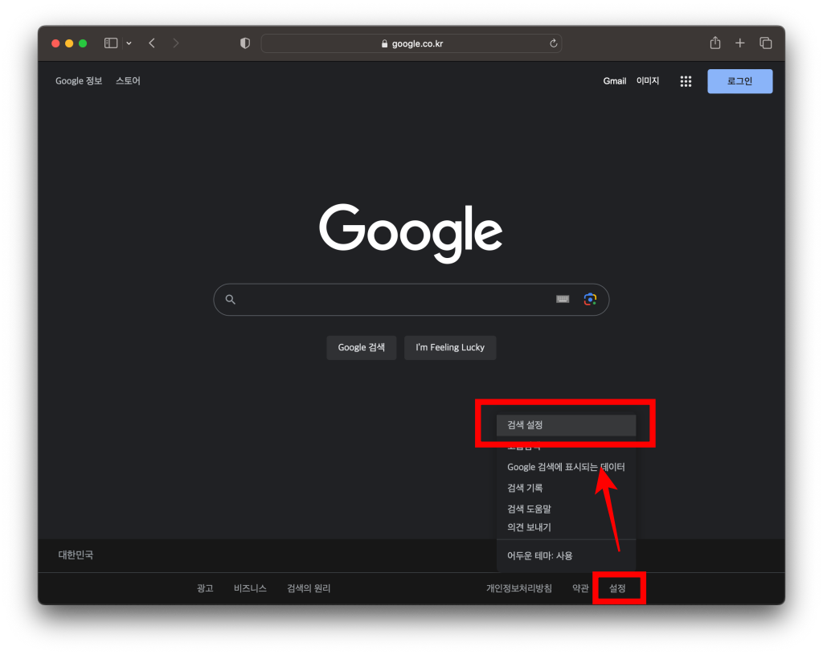Click the Google 검색 button
The height and width of the screenshot is (655, 823).
pos(361,347)
